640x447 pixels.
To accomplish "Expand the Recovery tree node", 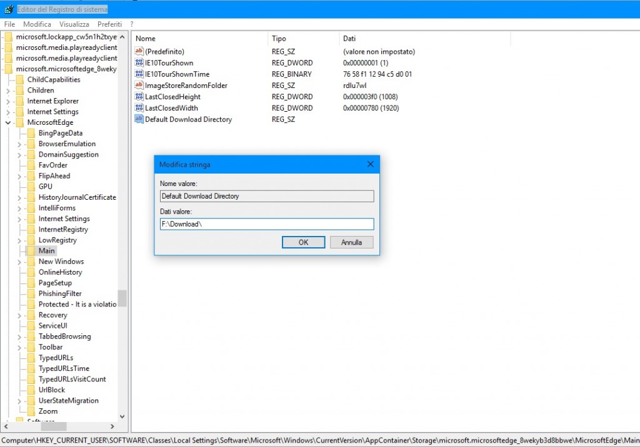I will [19, 315].
